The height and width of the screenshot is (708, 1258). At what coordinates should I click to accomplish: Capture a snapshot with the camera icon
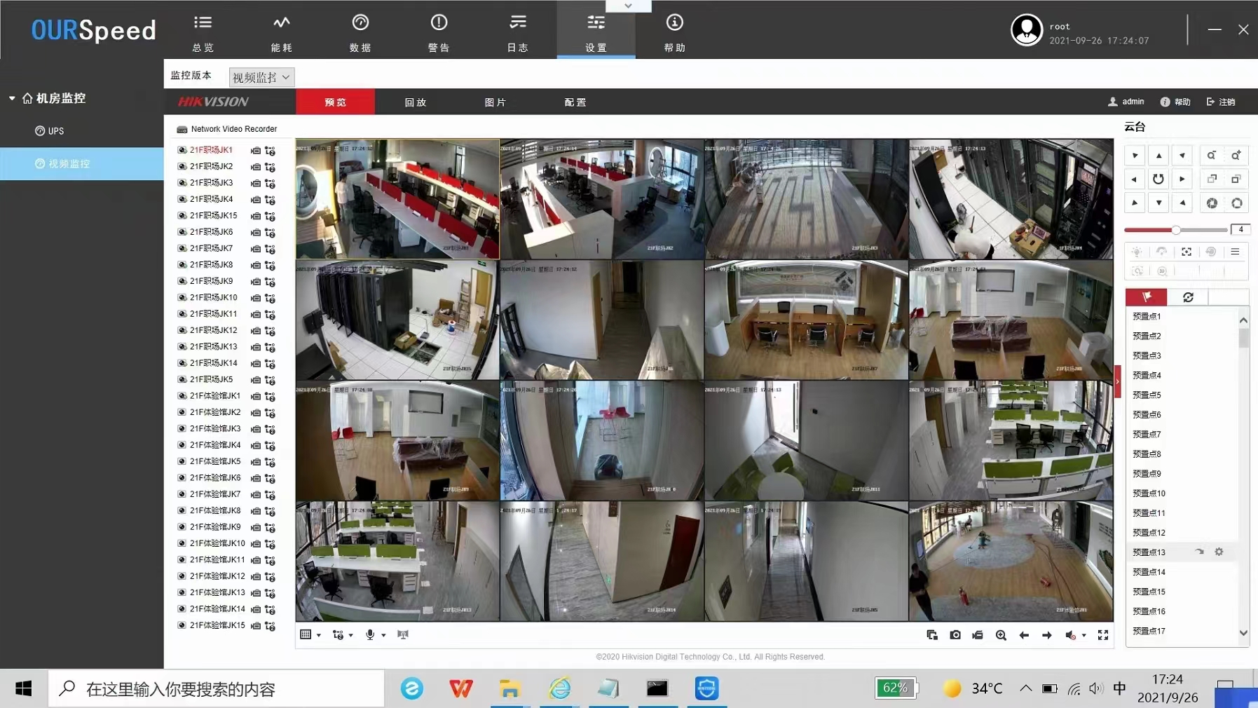click(955, 635)
